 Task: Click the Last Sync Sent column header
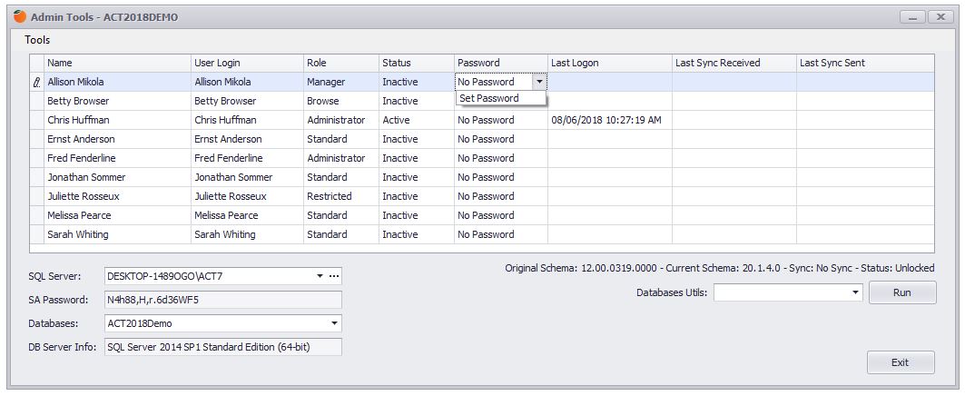[865, 63]
